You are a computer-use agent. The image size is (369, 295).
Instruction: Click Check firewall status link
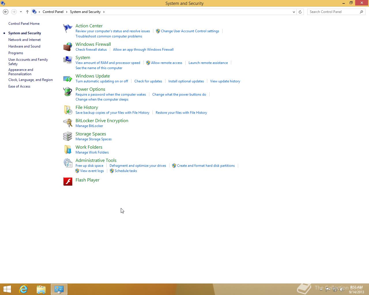91,50
